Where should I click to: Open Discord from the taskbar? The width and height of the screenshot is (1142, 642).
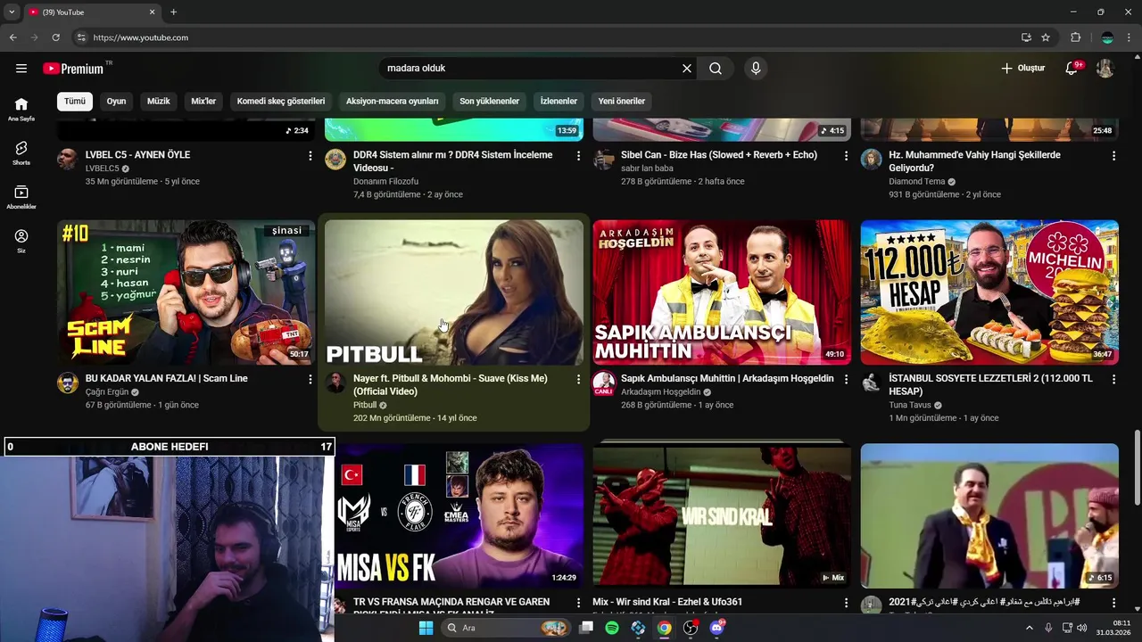pyautogui.click(x=716, y=628)
